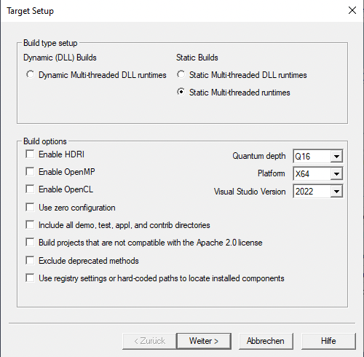
Task: Enable HDRI checkbox
Action: click(30, 154)
